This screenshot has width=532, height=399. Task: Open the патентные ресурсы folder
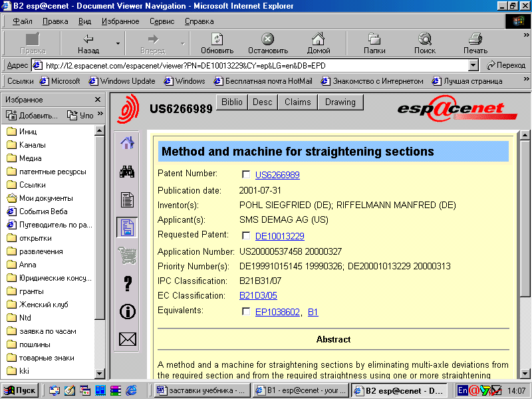47,172
